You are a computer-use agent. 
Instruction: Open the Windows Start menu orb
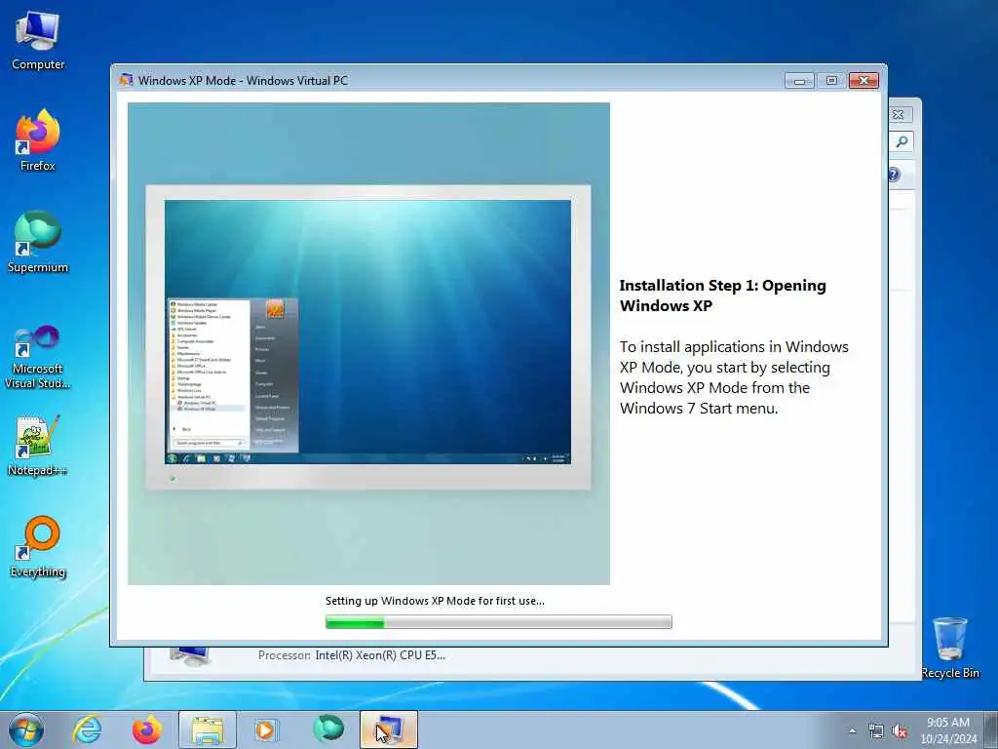(26, 729)
